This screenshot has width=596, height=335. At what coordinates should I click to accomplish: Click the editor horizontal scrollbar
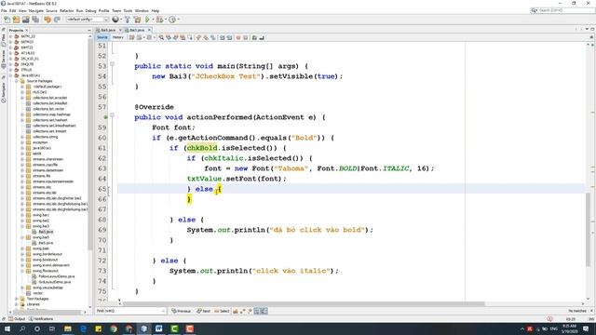pyautogui.click(x=304, y=304)
